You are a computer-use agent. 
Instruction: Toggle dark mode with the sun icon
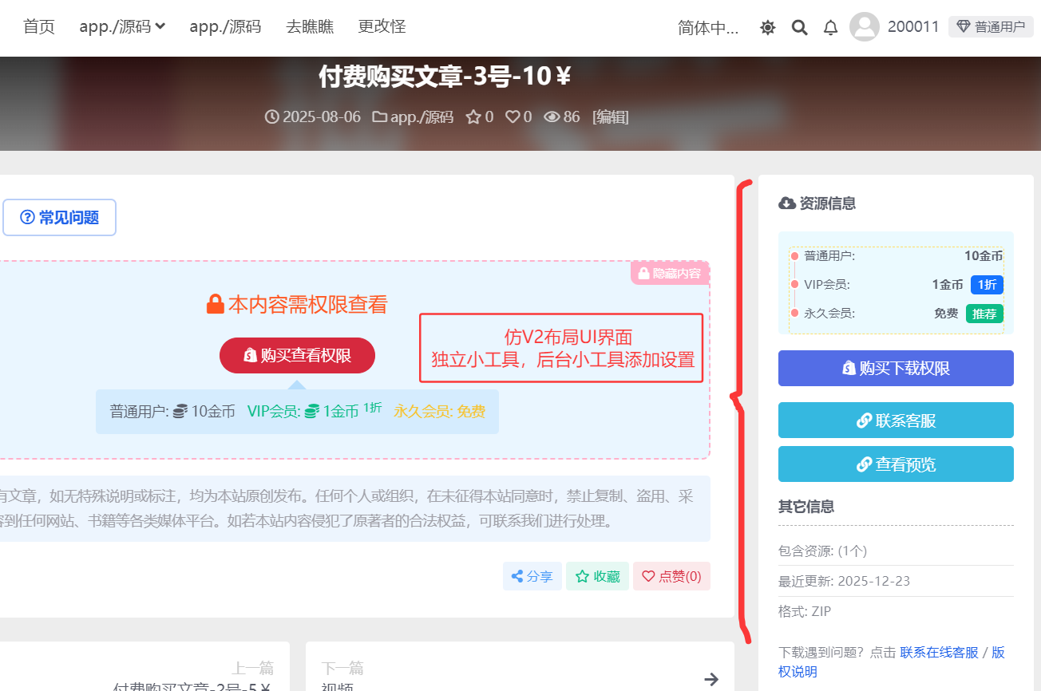pyautogui.click(x=768, y=28)
